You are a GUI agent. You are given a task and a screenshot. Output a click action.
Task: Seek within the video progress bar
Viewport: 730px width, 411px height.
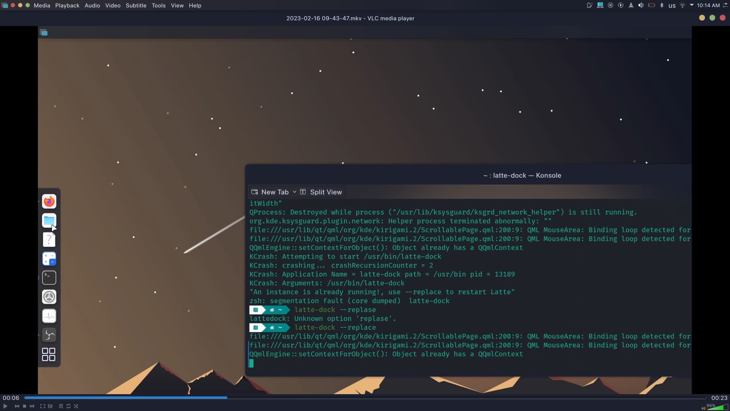click(x=365, y=398)
